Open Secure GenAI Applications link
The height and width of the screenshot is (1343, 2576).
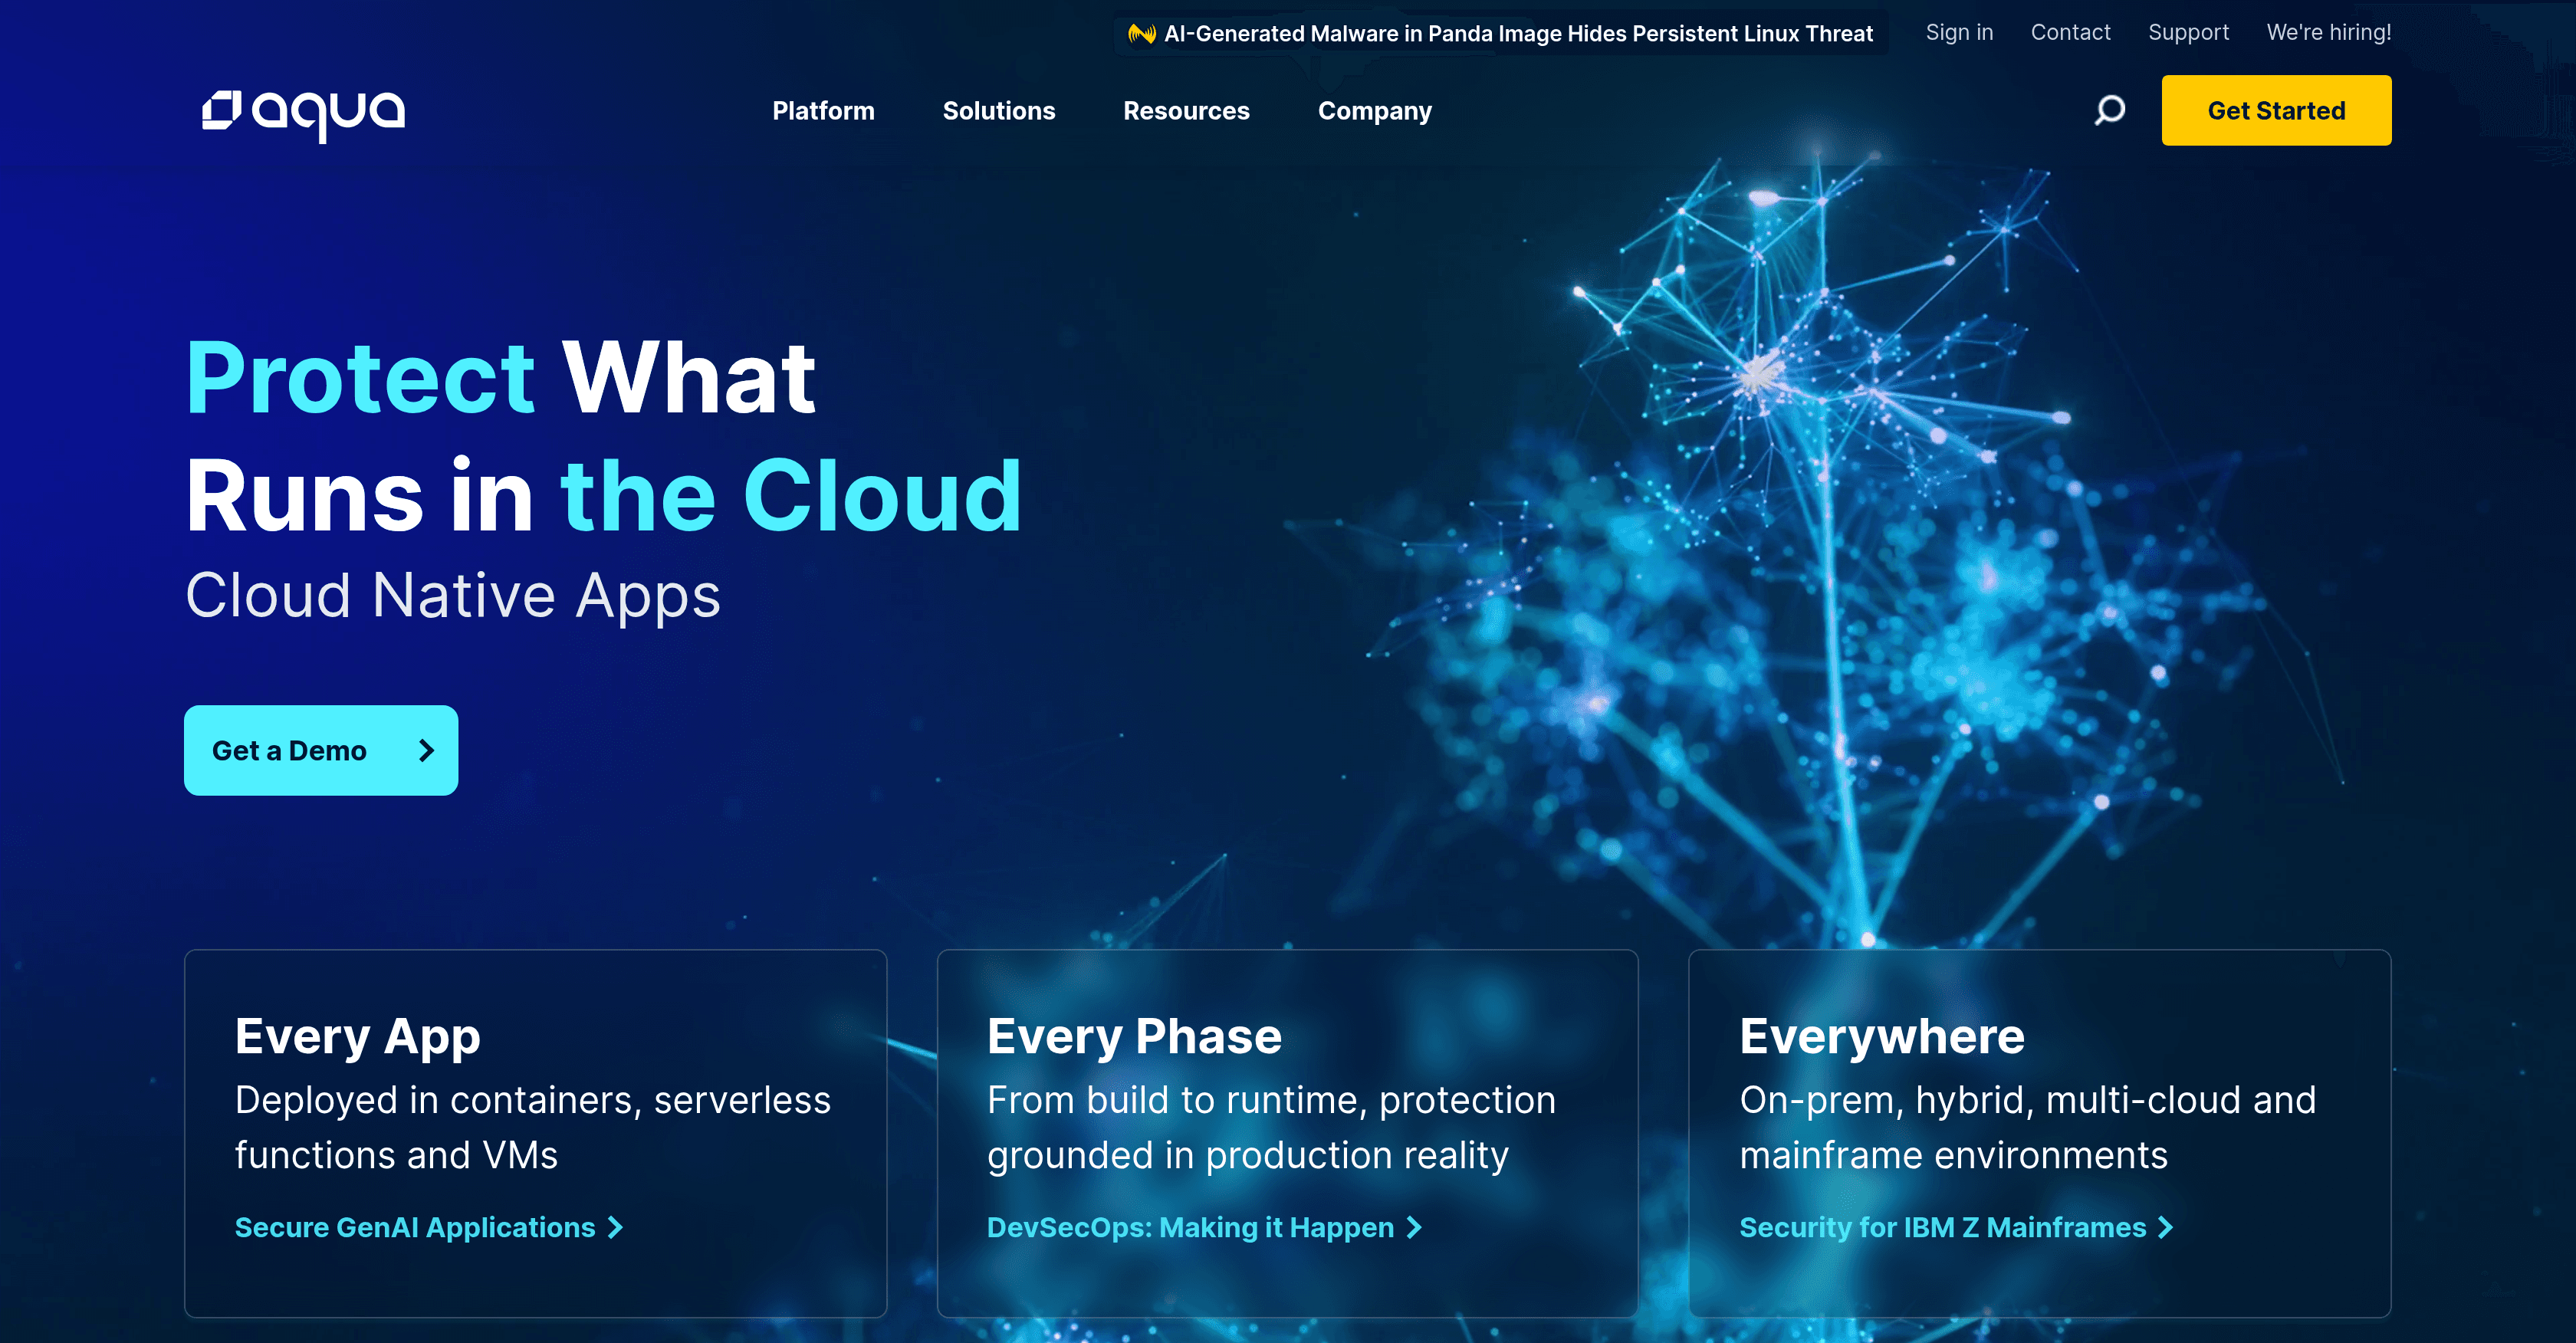coord(413,1227)
